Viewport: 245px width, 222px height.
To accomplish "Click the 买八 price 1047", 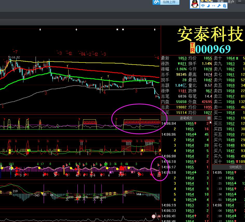I will pyautogui.click(x=230, y=151).
